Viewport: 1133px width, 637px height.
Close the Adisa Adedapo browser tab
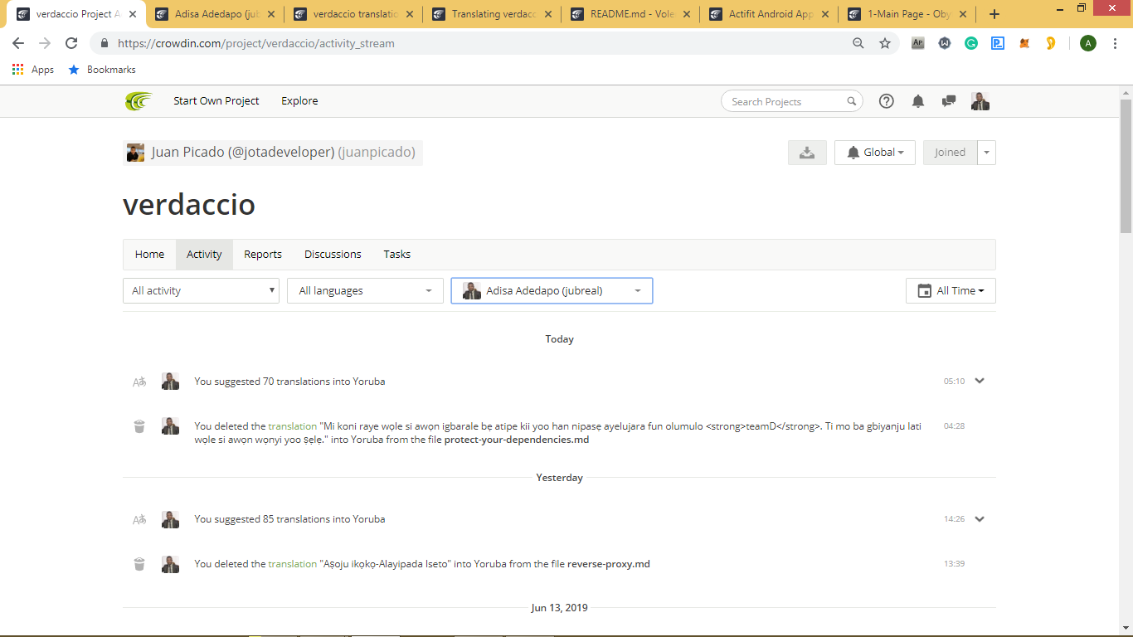tap(270, 14)
